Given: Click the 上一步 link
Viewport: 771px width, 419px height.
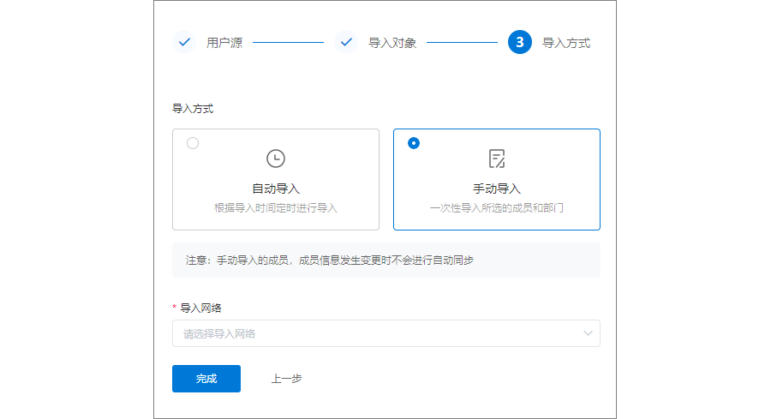Looking at the screenshot, I should pos(287,379).
